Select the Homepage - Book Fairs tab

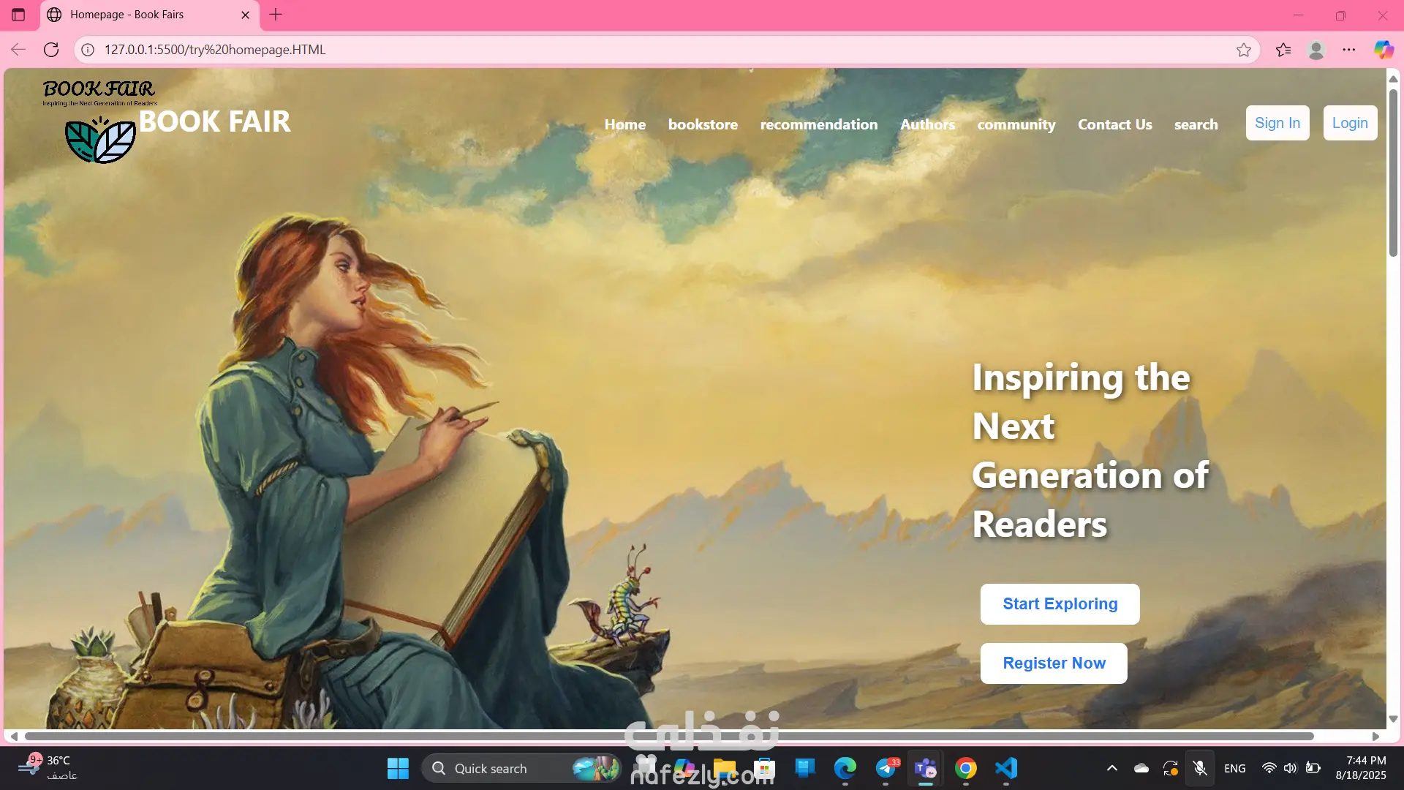click(x=150, y=15)
